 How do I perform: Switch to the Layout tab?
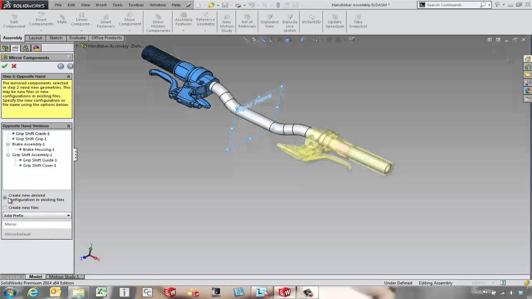pos(35,38)
